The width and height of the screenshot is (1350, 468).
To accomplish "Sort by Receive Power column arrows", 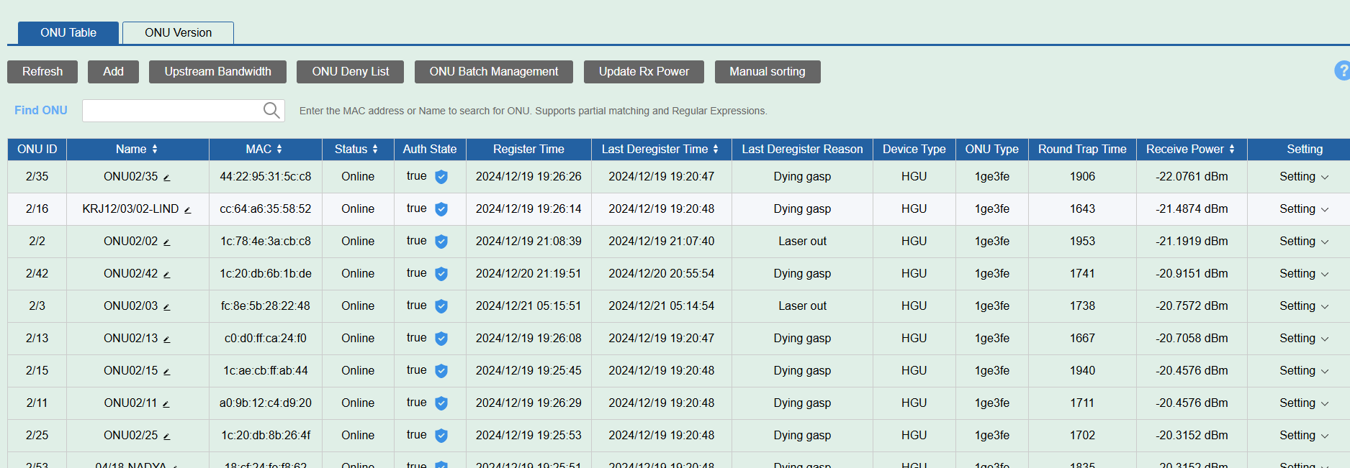I will pyautogui.click(x=1232, y=149).
